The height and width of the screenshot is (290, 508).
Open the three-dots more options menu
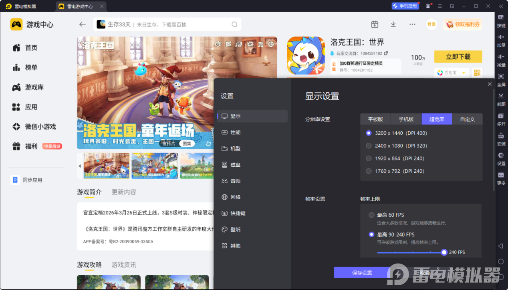(x=412, y=24)
